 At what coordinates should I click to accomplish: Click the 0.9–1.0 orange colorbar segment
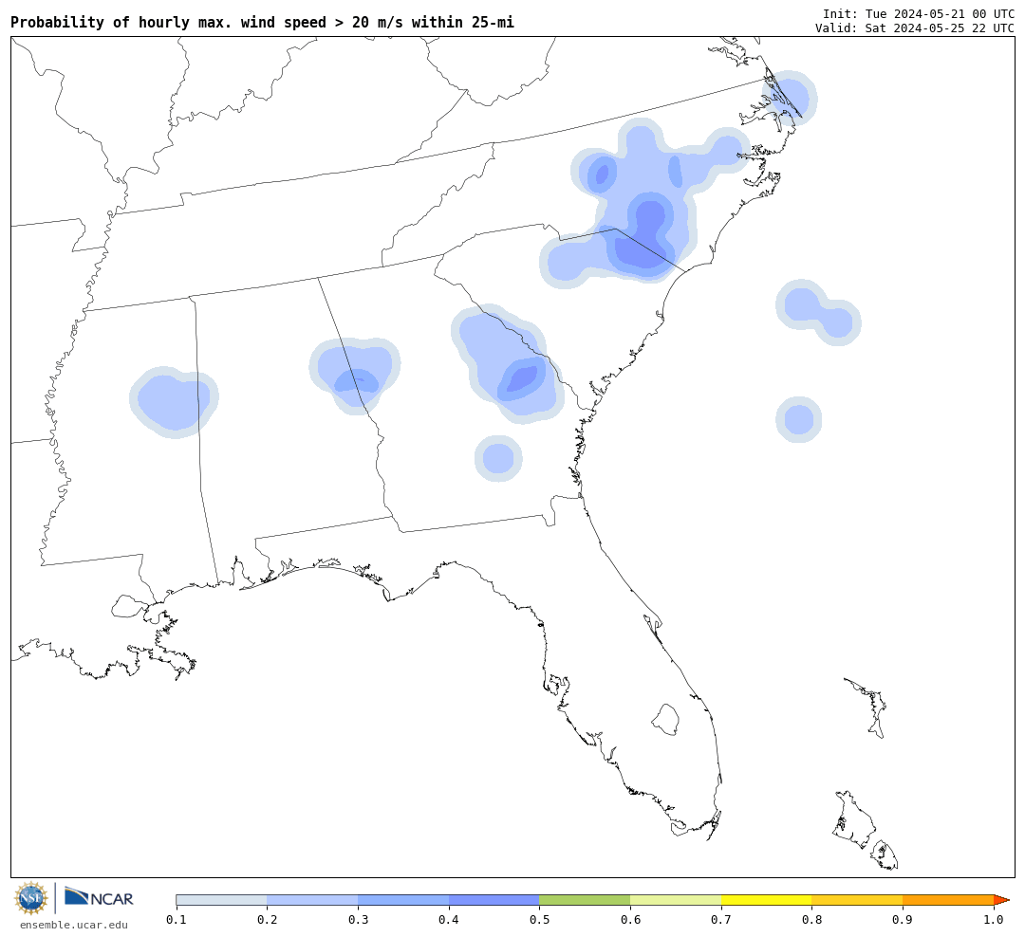pyautogui.click(x=948, y=900)
